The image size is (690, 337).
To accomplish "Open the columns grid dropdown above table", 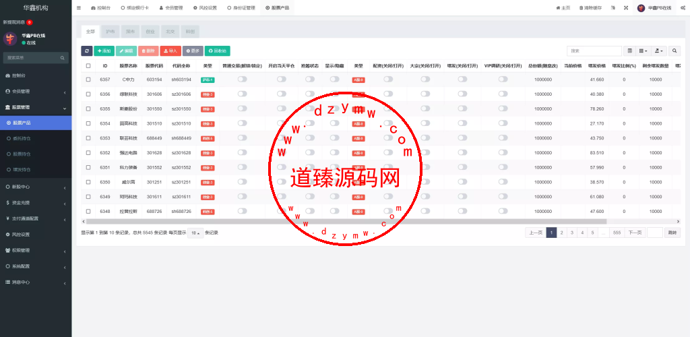I will [x=643, y=51].
